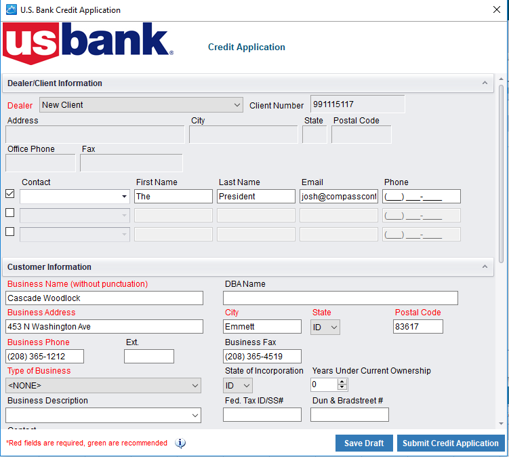Click the red Dealer label

[x=20, y=106]
